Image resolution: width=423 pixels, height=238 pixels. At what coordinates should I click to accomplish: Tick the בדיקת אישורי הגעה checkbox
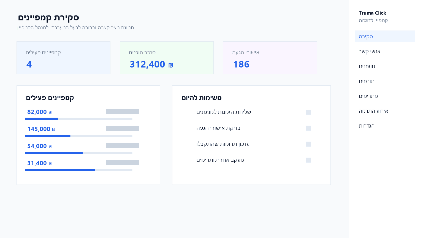(x=308, y=128)
